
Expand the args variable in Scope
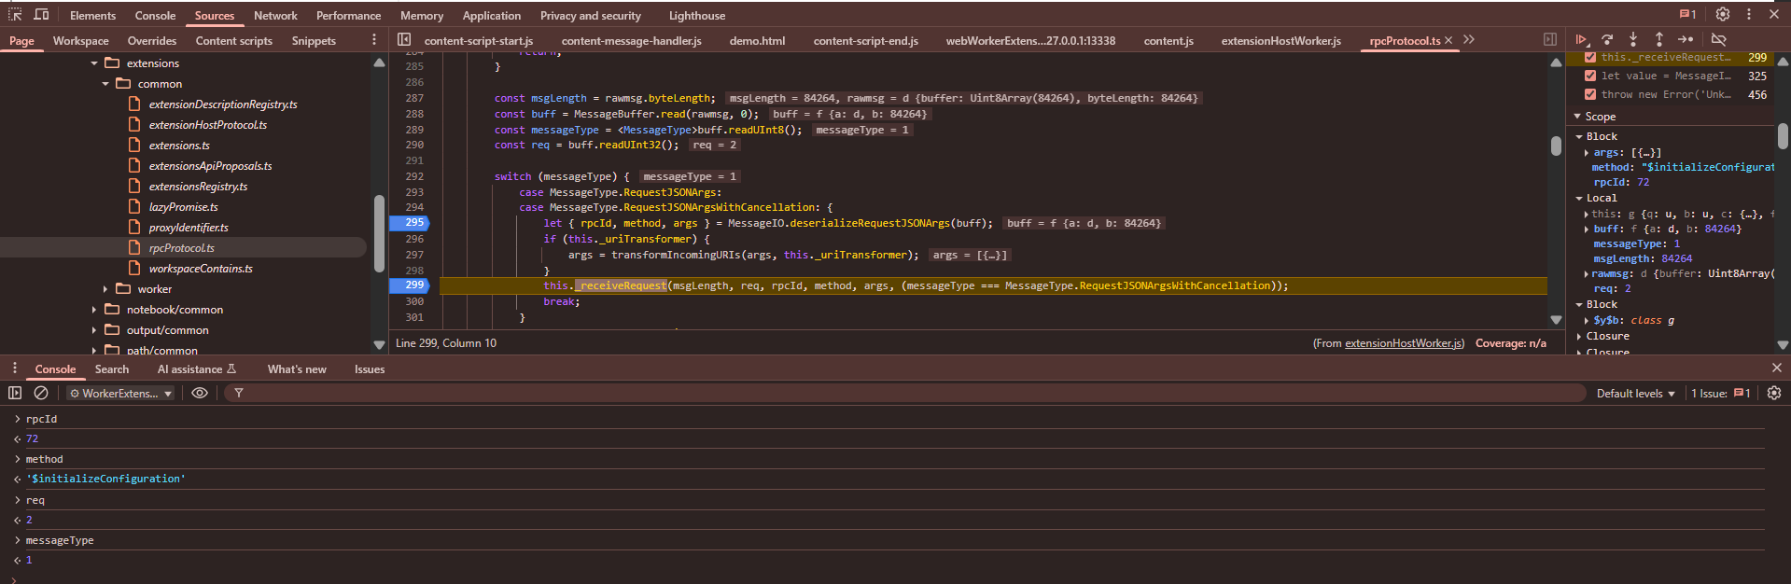pos(1587,153)
